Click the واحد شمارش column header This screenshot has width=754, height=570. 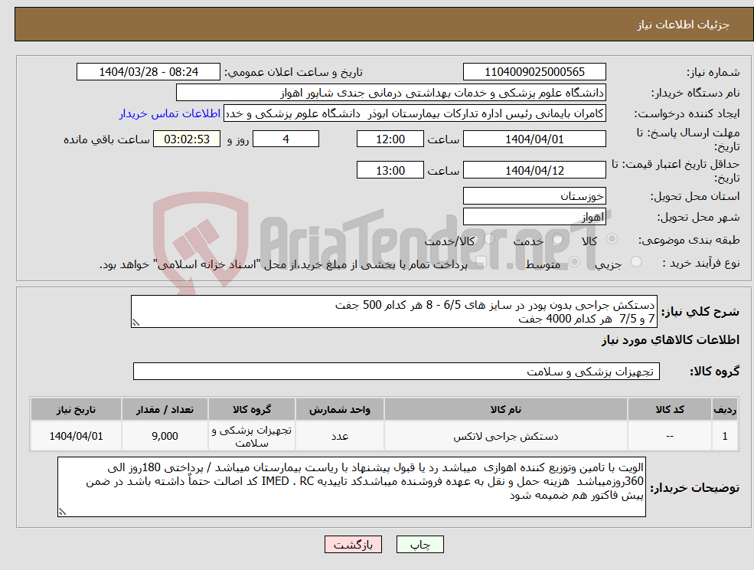[340, 409]
